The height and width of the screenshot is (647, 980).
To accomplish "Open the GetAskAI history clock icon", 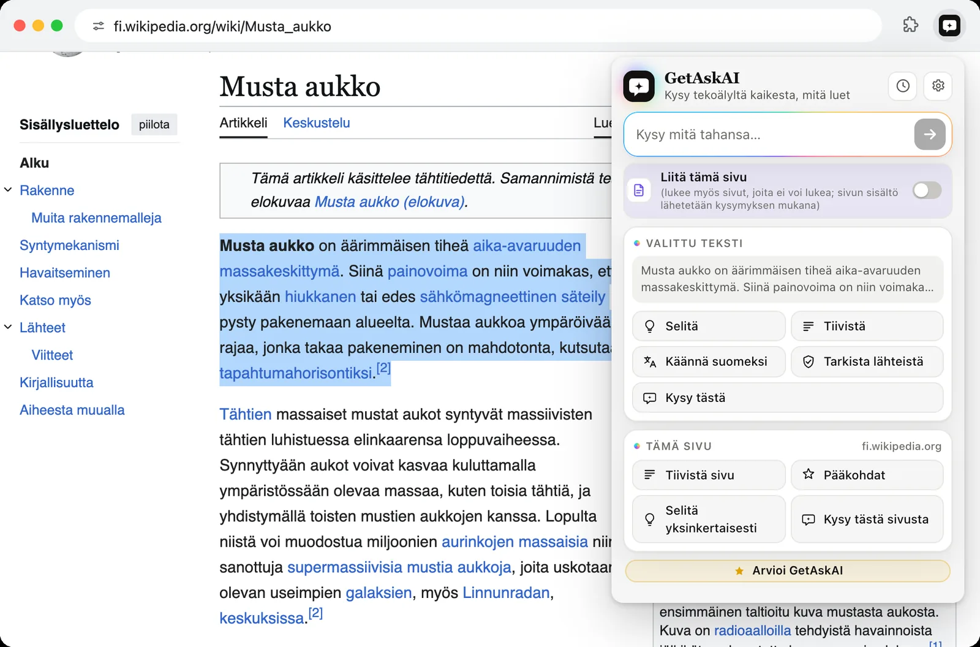I will click(x=903, y=86).
